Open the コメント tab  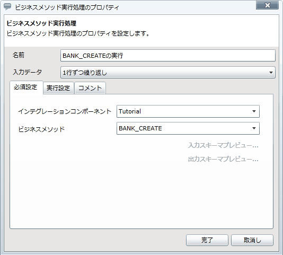(90, 88)
